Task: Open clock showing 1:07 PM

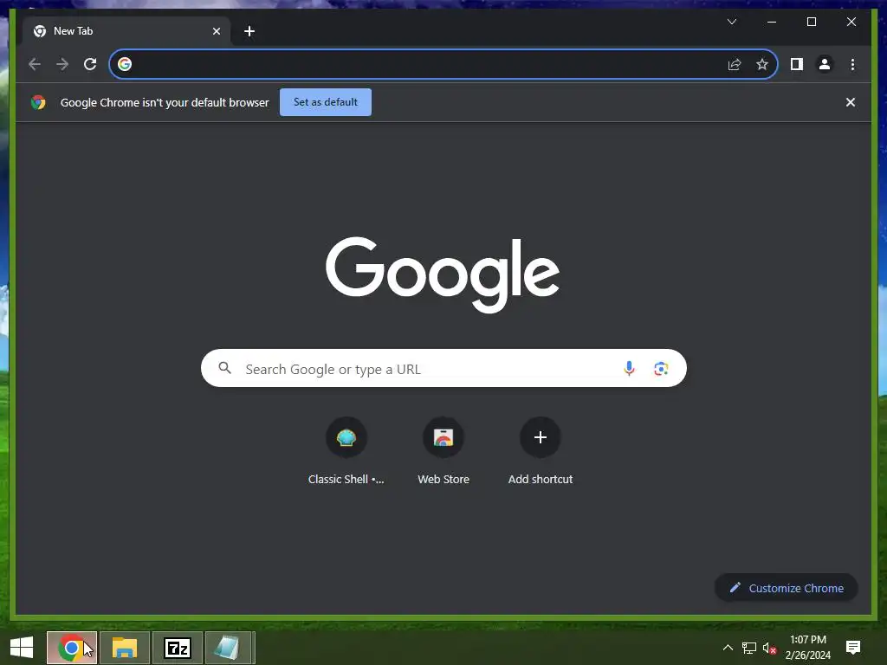Action: 808,648
